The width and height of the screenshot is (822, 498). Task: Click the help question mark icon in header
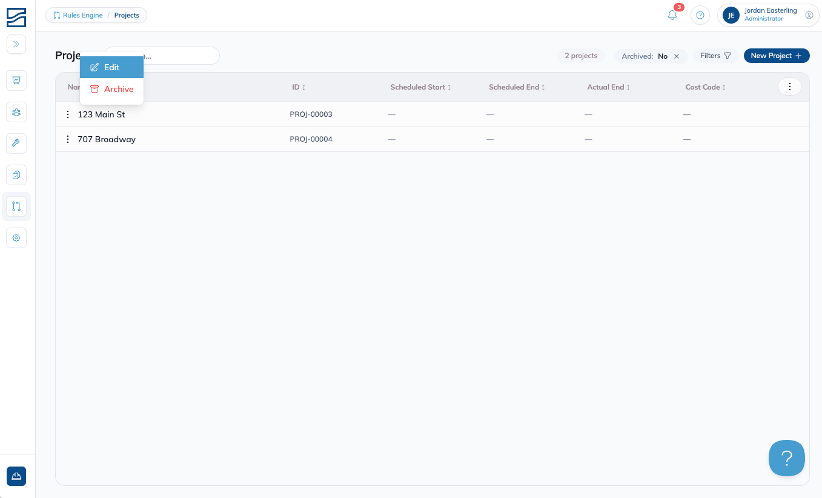coord(700,15)
